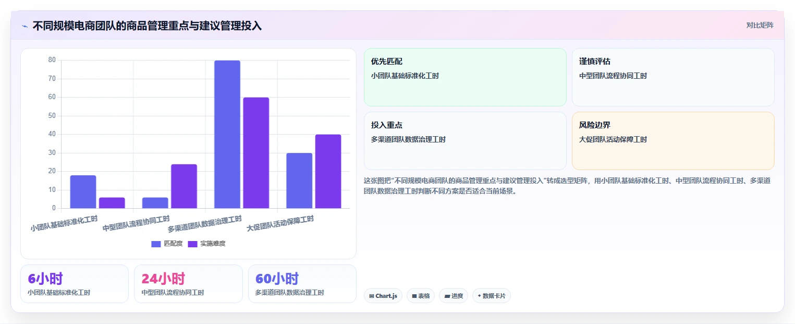Viewport: 795px width, 324px height.
Task: Select the 数据卡片 tag chip
Action: pyautogui.click(x=491, y=296)
